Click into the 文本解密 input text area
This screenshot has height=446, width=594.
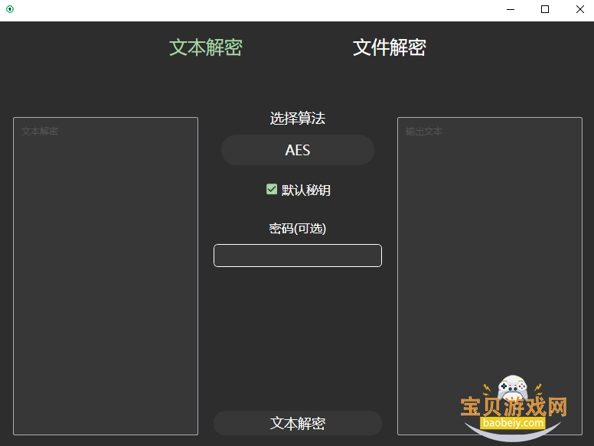[106, 276]
